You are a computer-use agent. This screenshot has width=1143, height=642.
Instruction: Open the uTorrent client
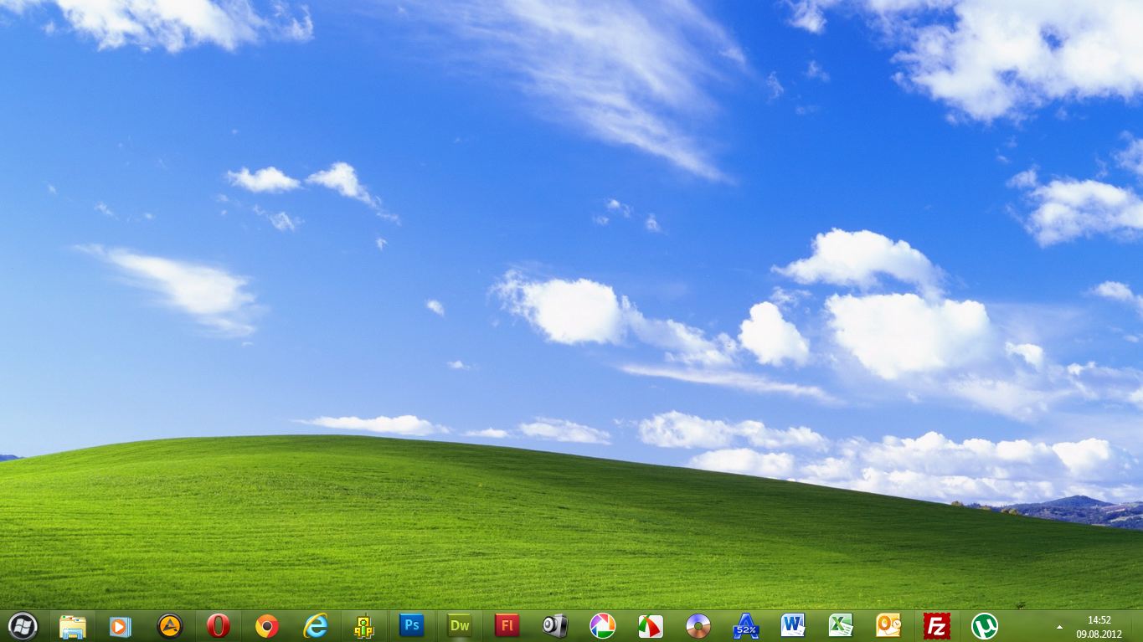tap(985, 626)
